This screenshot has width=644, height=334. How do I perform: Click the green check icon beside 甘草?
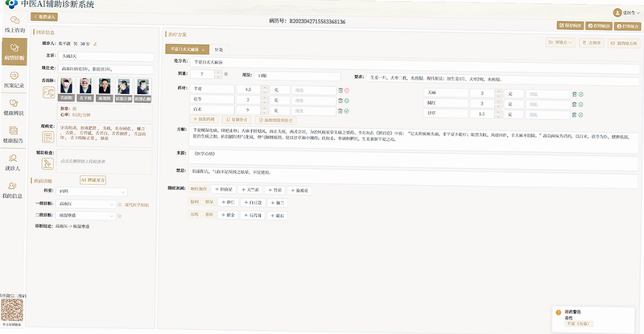[580, 114]
